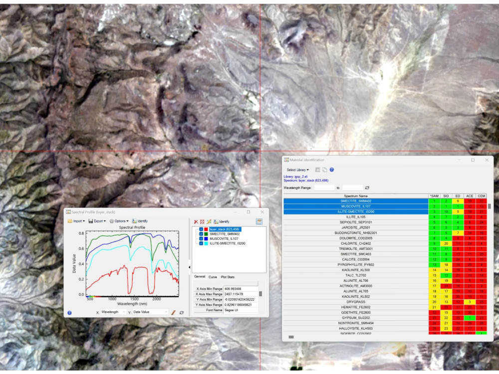The height and width of the screenshot is (374, 499).
Task: Click the green swatch for SMECTITE_SMM402
Action: (x=206, y=234)
